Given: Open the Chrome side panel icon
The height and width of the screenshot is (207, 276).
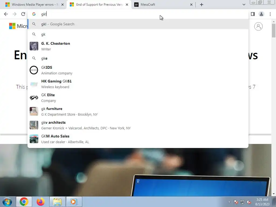Looking at the screenshot, I should (253, 14).
